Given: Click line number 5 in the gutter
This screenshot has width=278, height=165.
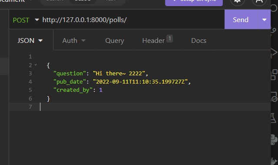Looking at the screenshot, I should 30,90.
